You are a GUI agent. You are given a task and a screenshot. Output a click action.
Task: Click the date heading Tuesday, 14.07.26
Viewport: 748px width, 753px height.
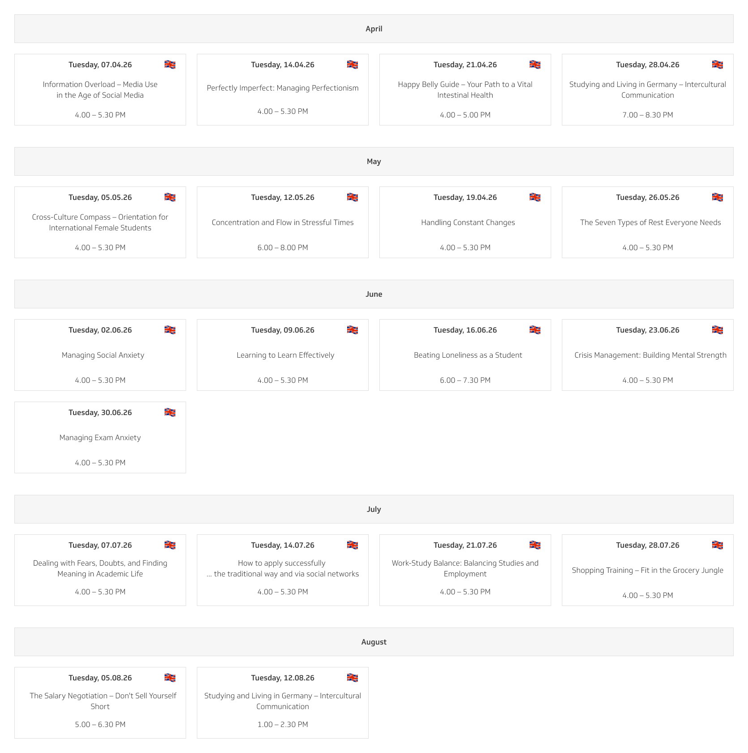[x=283, y=545]
